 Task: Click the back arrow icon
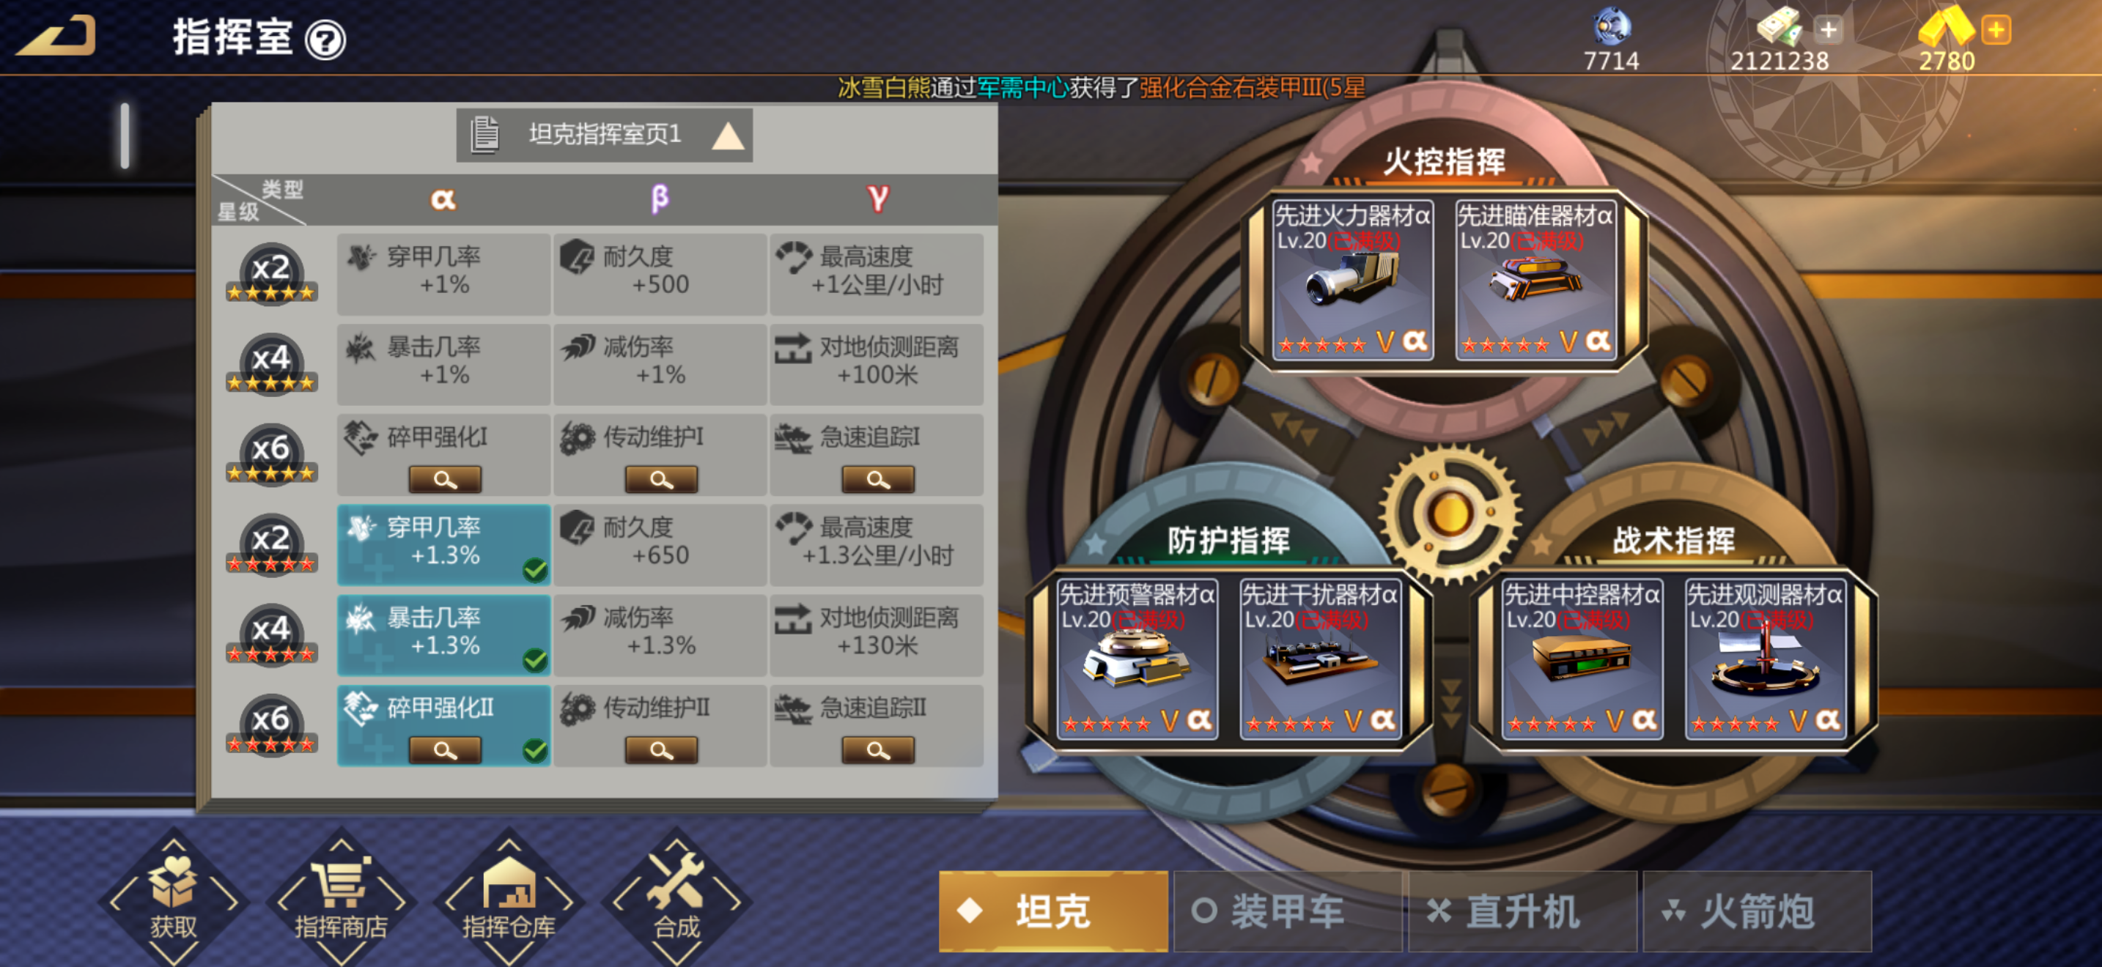(57, 37)
